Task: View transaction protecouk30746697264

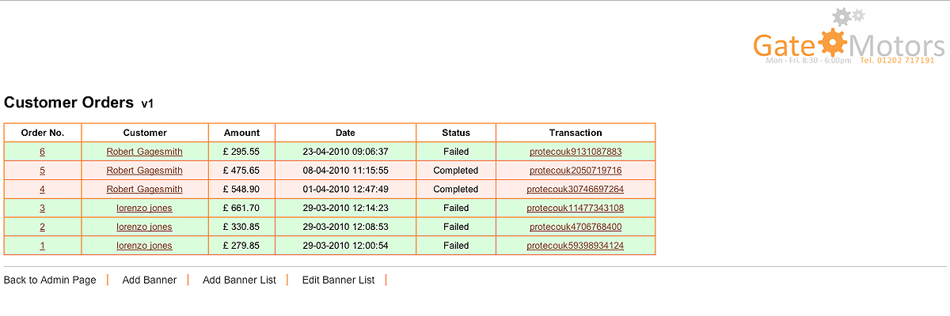Action: pos(576,190)
